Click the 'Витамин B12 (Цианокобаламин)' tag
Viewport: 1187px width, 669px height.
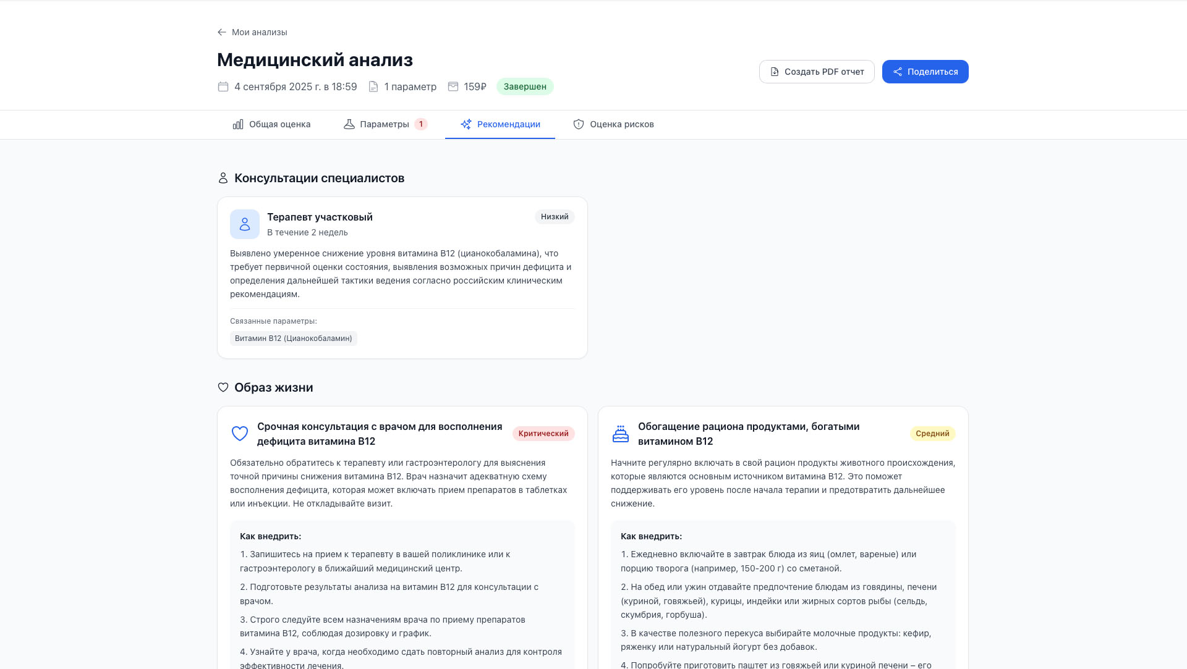(294, 339)
